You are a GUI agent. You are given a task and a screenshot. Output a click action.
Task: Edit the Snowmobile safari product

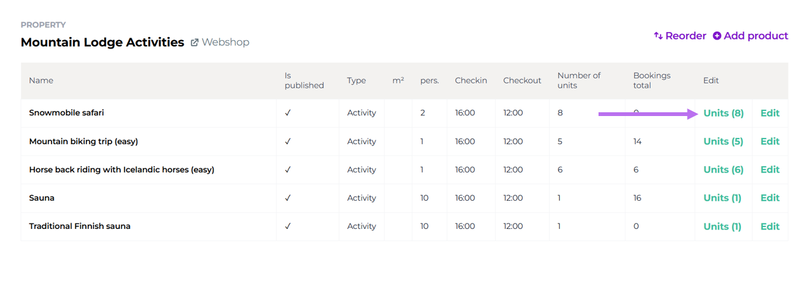pyautogui.click(x=770, y=113)
